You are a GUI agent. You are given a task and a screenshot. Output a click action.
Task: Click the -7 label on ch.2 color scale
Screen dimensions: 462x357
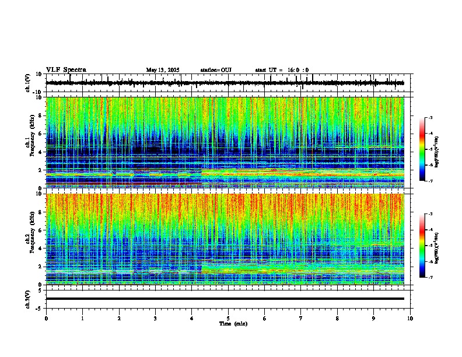tap(430, 278)
